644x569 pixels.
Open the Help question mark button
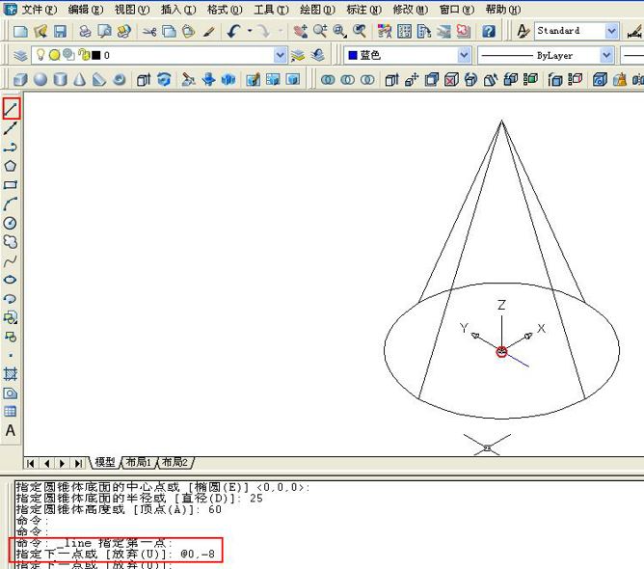[x=489, y=31]
